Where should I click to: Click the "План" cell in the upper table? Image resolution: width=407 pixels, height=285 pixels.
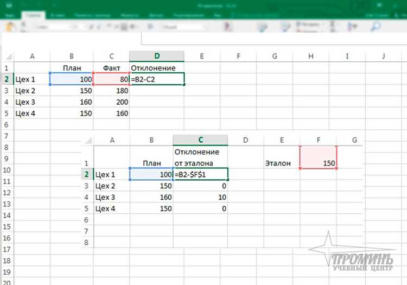pyautogui.click(x=72, y=68)
